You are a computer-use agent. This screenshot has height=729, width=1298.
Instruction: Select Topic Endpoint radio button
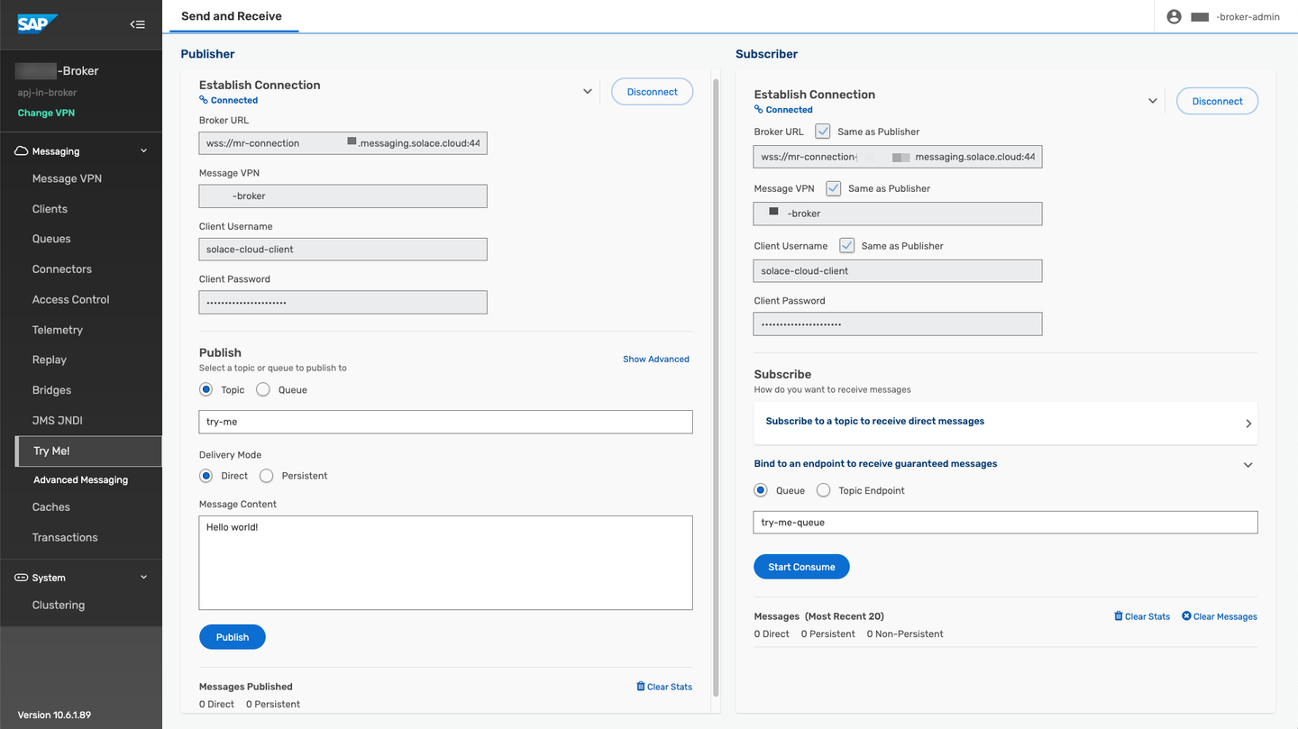pyautogui.click(x=823, y=490)
